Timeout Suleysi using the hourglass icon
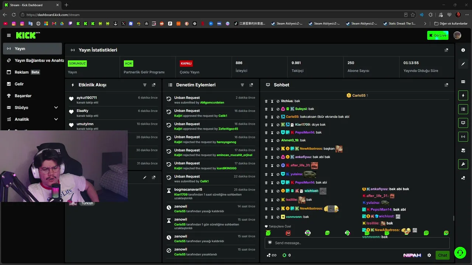This screenshot has width=472, height=265. click(272, 109)
